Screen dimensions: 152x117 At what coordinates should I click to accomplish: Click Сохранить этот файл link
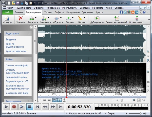[x=17, y=93]
